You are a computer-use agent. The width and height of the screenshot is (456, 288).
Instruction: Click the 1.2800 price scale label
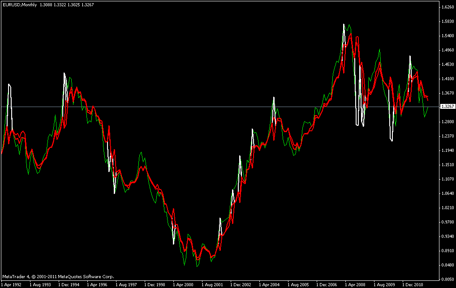[447, 121]
